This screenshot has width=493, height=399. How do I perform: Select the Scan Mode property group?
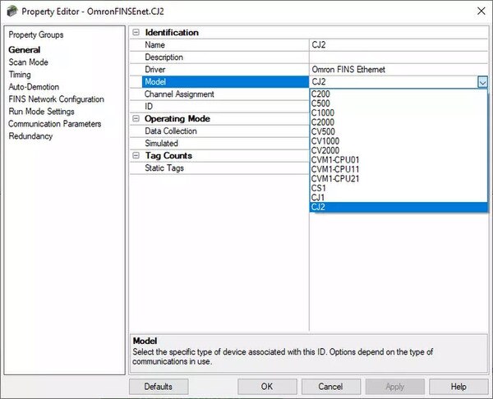point(28,62)
